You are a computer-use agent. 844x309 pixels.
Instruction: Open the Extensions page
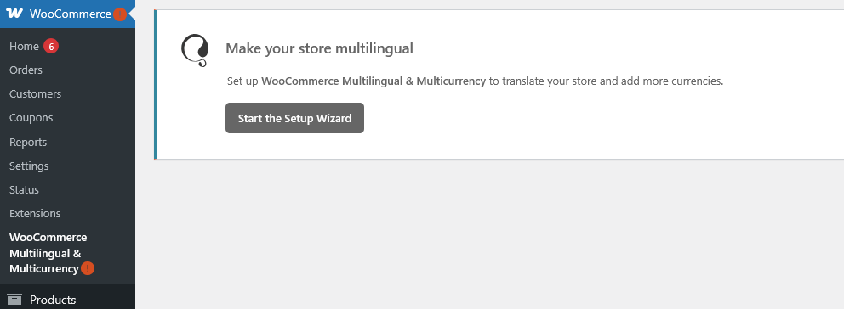coord(35,213)
